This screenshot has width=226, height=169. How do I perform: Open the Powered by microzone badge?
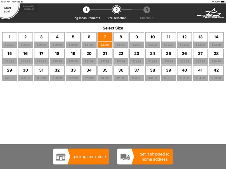pyautogui.click(x=29, y=8)
